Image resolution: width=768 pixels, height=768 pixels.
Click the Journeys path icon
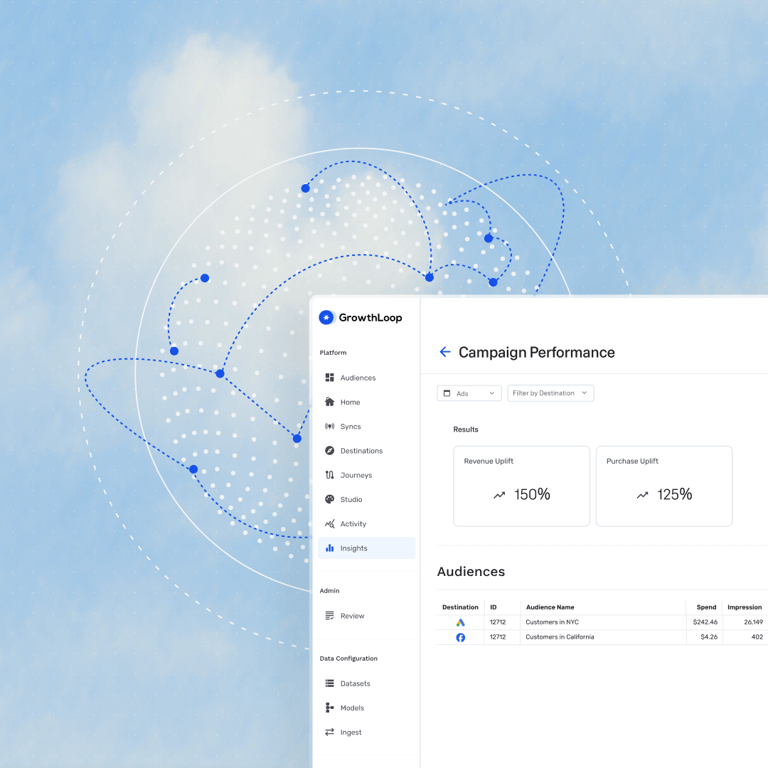329,475
